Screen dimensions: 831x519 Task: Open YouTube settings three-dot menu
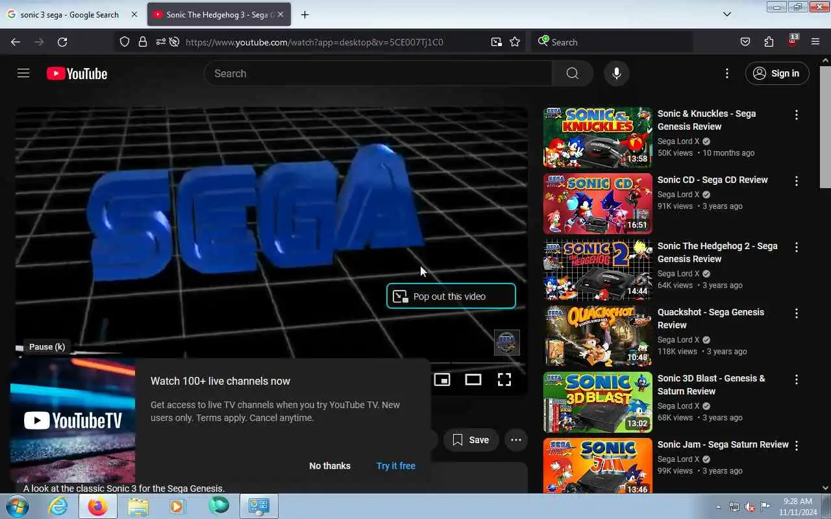click(727, 73)
